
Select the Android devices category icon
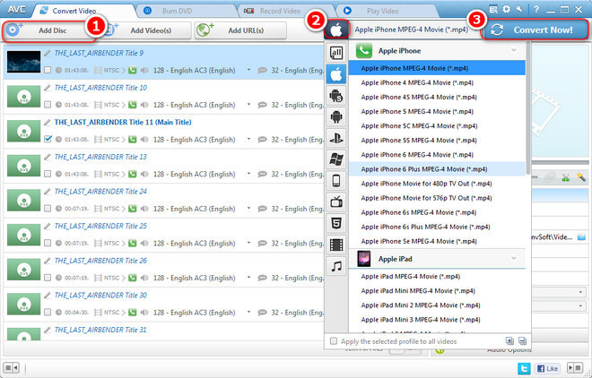click(x=336, y=117)
